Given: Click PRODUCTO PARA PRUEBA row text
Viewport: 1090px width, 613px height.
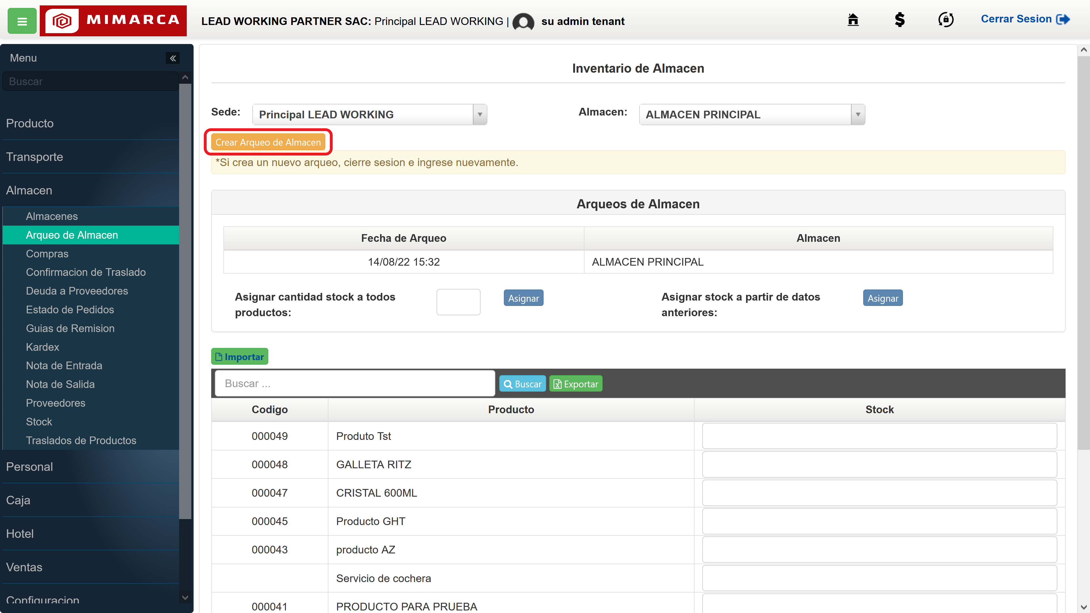Looking at the screenshot, I should tap(406, 606).
